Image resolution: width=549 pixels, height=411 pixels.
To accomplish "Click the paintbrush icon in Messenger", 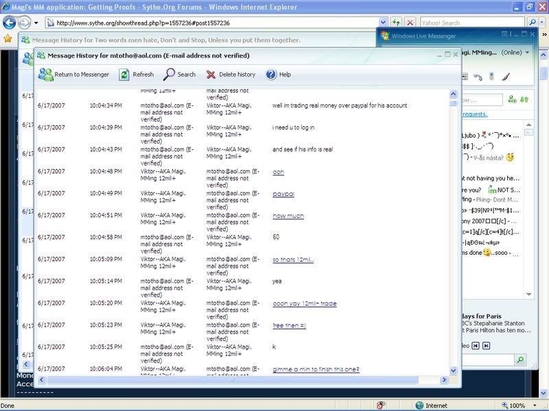I will [x=505, y=76].
